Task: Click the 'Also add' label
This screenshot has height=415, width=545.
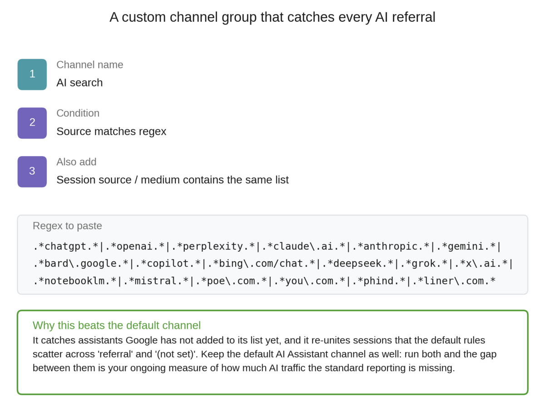Action: [x=76, y=162]
